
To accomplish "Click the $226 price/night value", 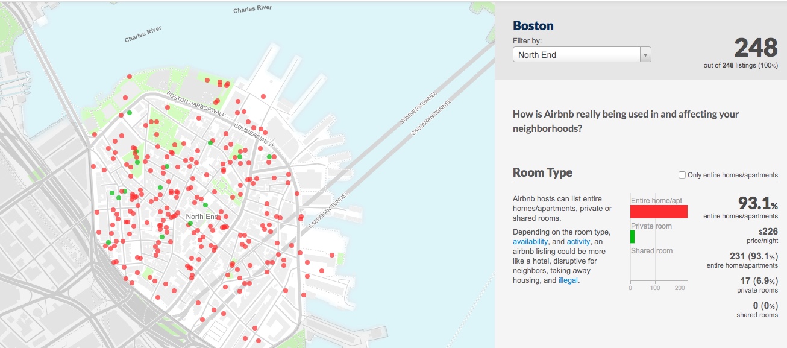I will [768, 232].
